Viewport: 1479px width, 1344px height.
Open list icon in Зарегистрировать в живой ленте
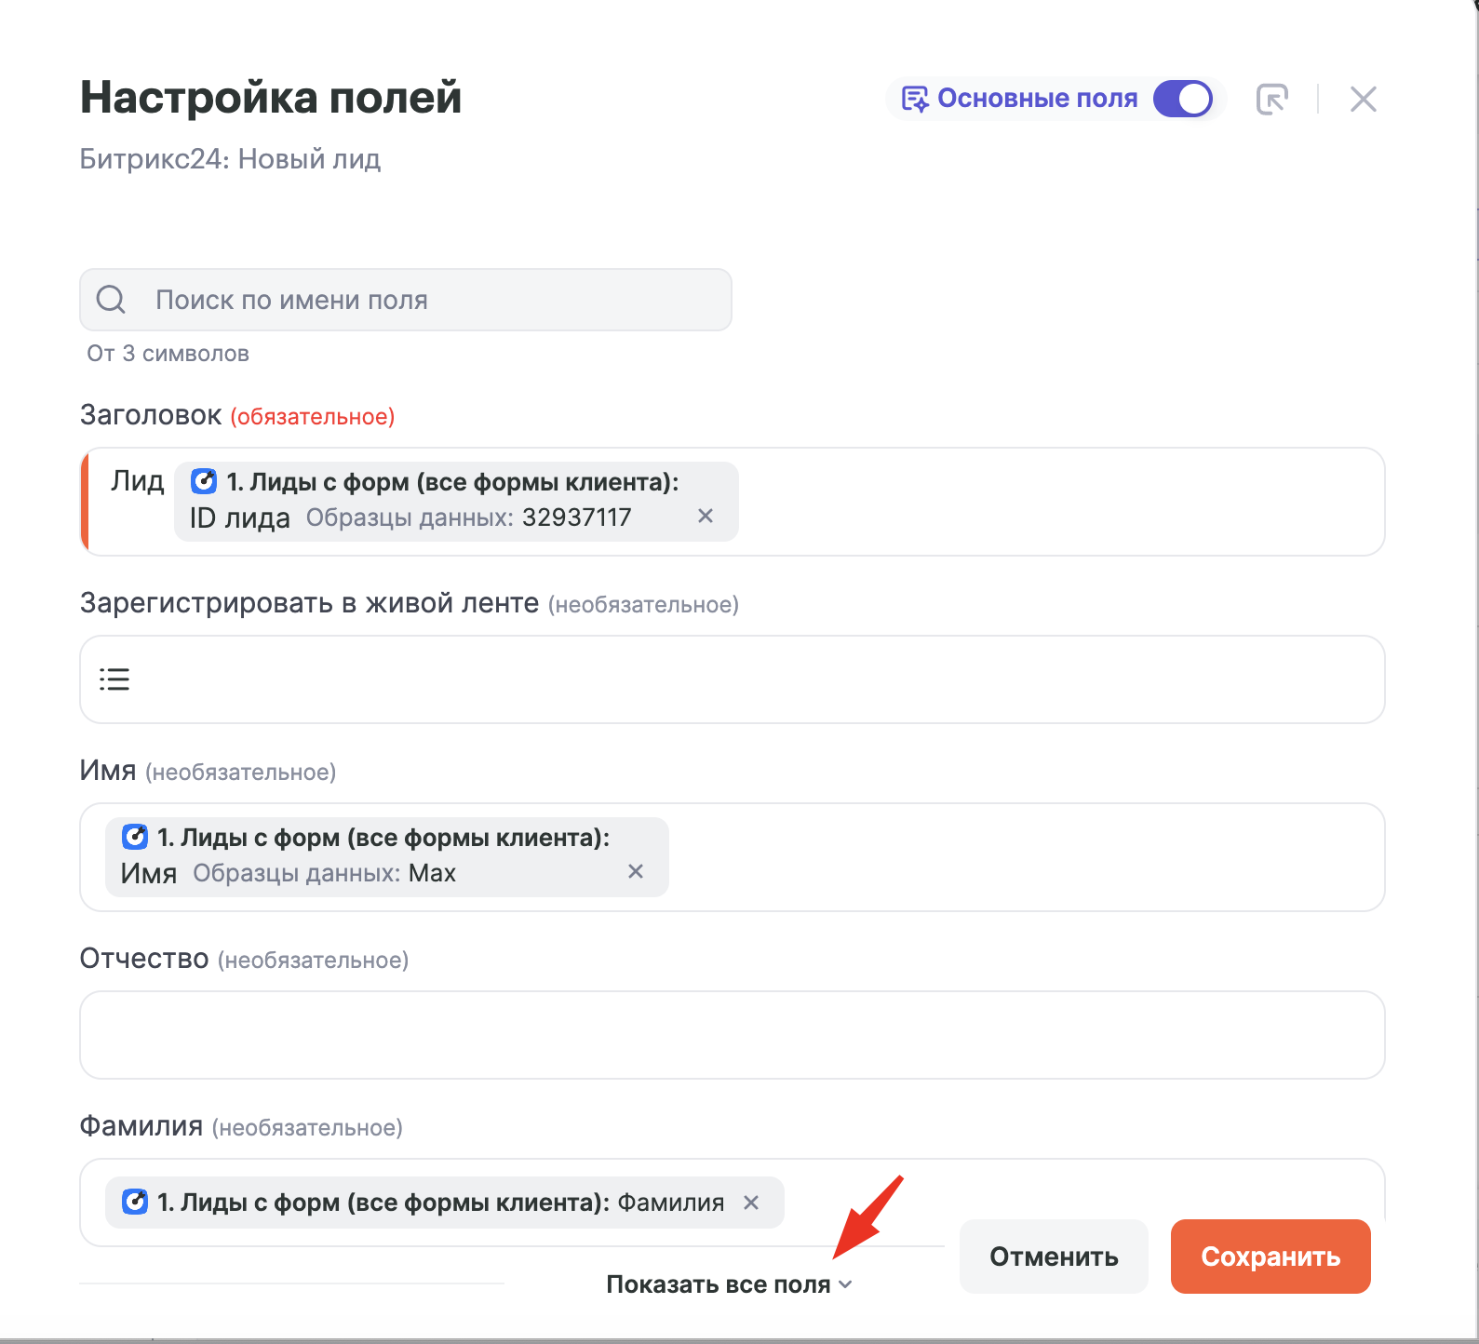click(x=114, y=679)
